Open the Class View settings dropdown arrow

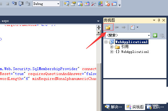[137, 27]
